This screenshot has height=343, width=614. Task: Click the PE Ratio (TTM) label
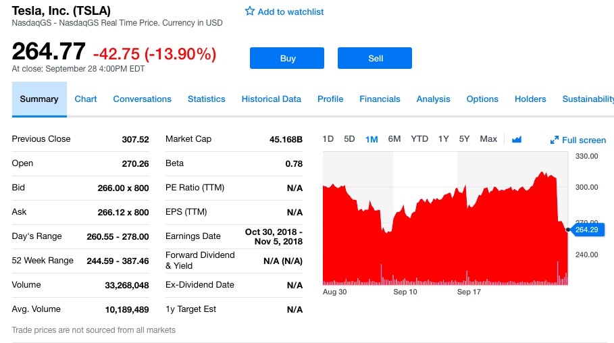pos(195,188)
